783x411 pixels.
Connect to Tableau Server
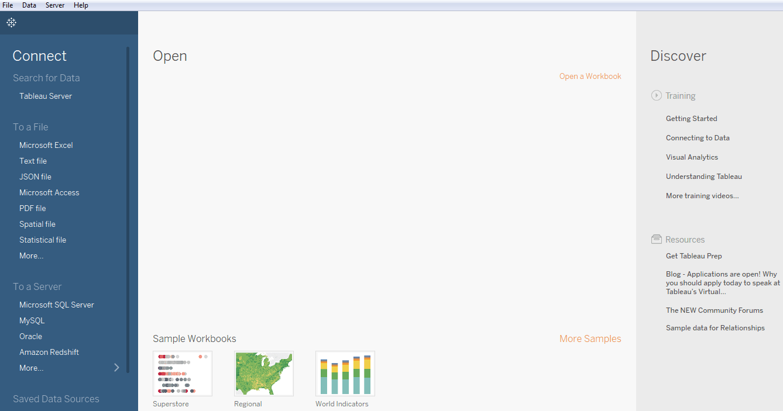45,95
